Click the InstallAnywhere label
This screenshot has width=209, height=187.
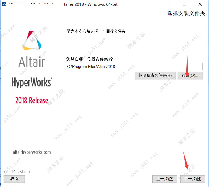[x=16, y=172]
